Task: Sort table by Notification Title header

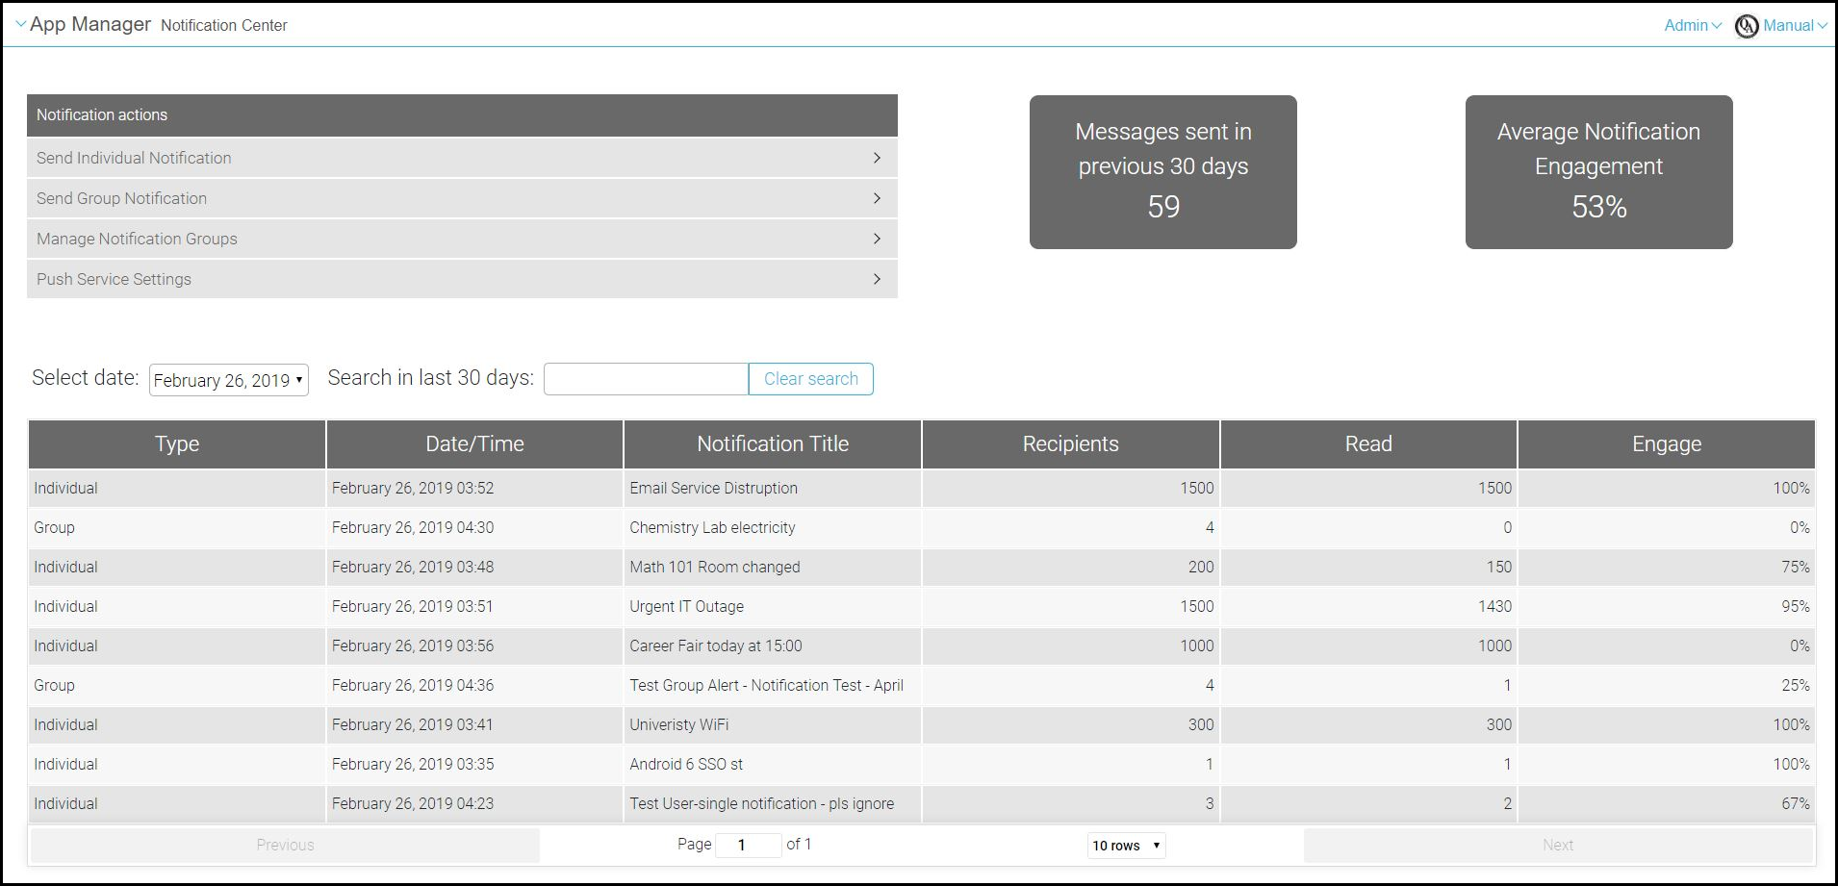Action: [773, 443]
